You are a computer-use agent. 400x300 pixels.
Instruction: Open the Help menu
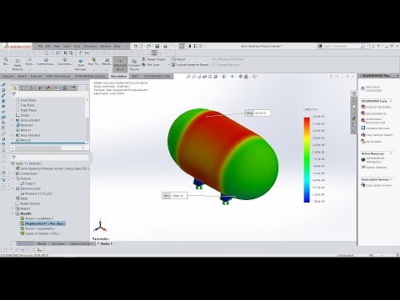point(117,46)
